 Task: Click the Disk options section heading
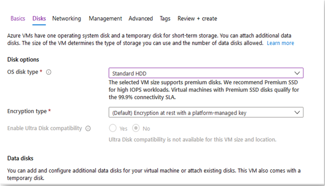pos(23,60)
